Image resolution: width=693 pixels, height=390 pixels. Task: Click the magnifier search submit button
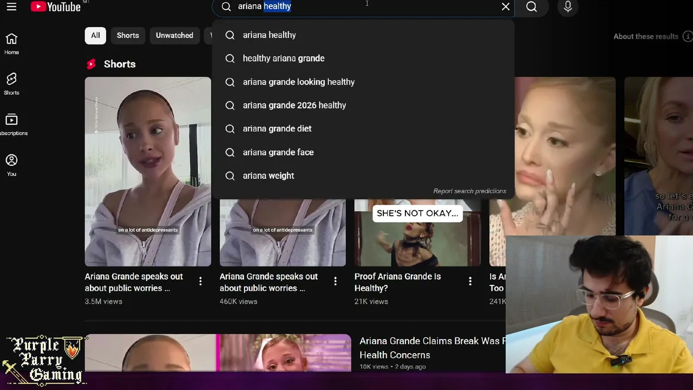(532, 6)
